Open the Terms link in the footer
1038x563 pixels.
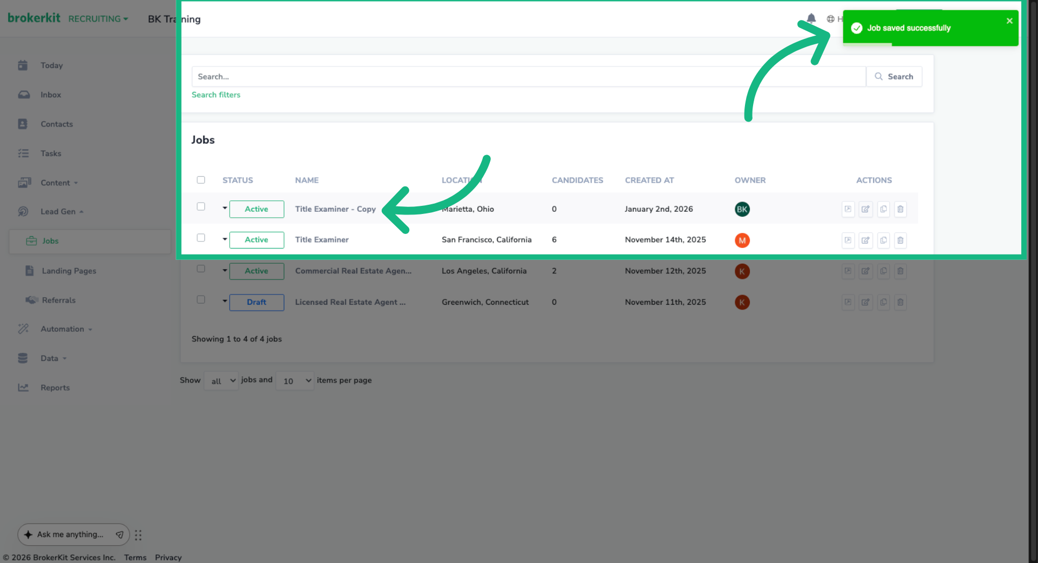pyautogui.click(x=135, y=557)
